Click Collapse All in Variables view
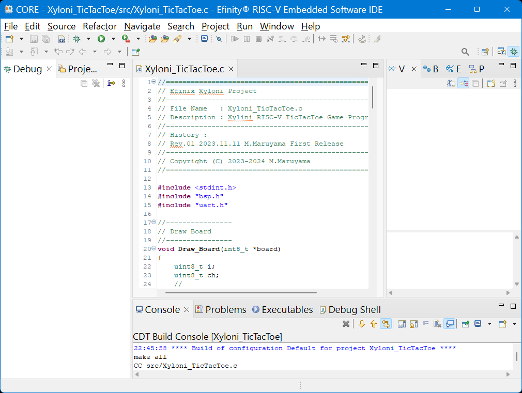Viewport: 522px width, 393px height. [x=475, y=83]
